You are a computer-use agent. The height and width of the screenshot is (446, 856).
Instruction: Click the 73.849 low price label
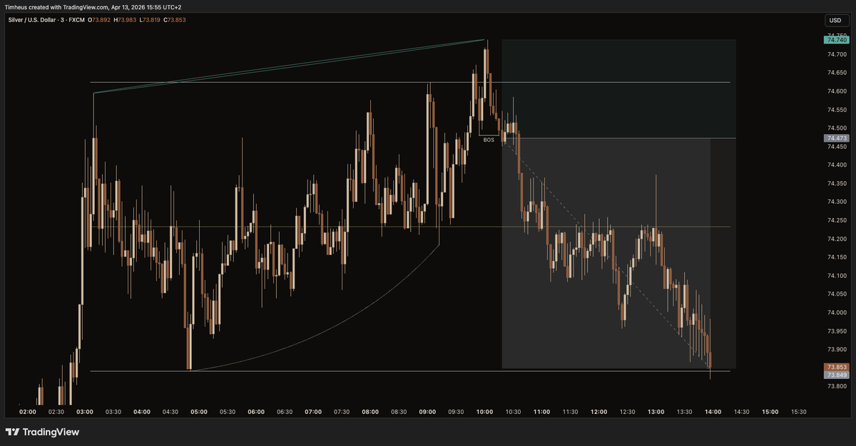coord(835,375)
